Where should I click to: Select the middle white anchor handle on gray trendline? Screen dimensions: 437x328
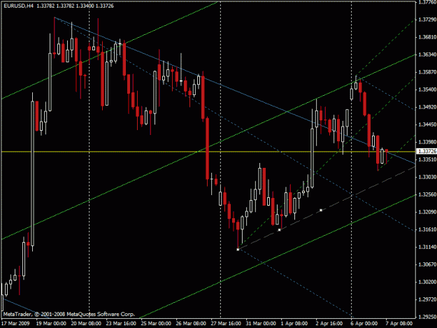click(280, 230)
